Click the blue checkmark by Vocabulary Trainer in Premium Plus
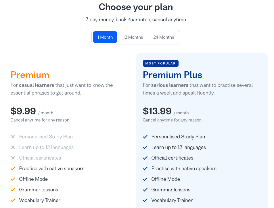This screenshot has height=208, width=274. click(145, 201)
